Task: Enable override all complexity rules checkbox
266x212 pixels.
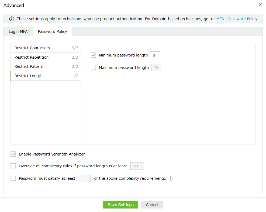Action: (x=13, y=166)
